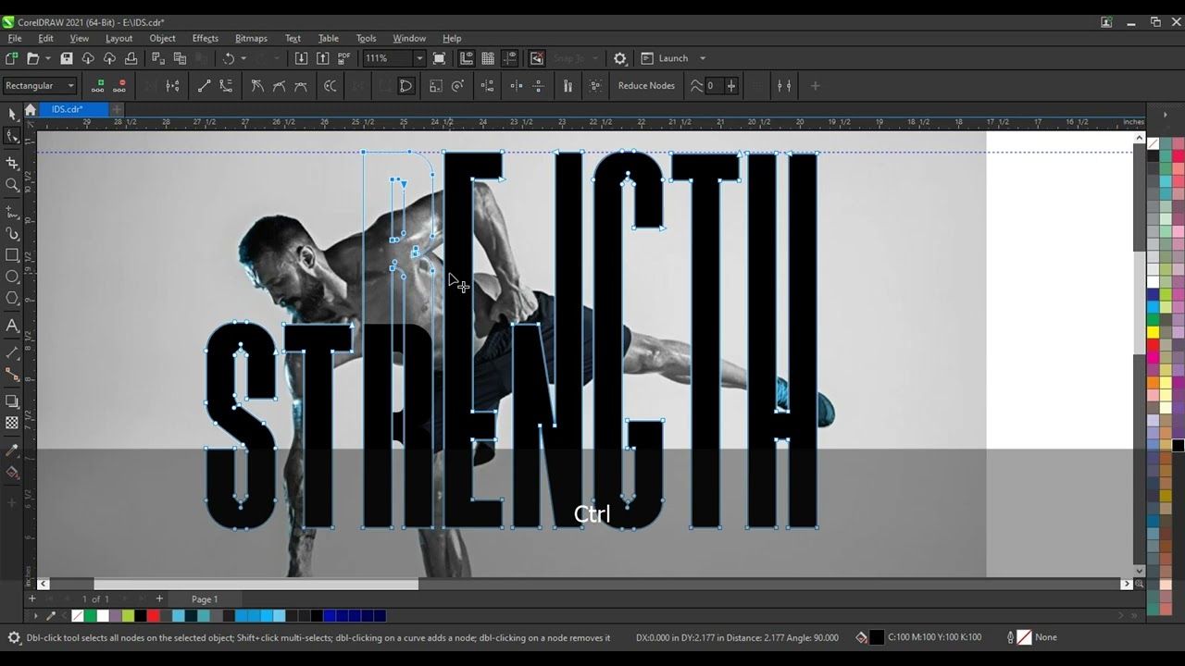Screen dimensions: 1185x666
Task: Open the Bitmaps menu
Action: tap(251, 38)
